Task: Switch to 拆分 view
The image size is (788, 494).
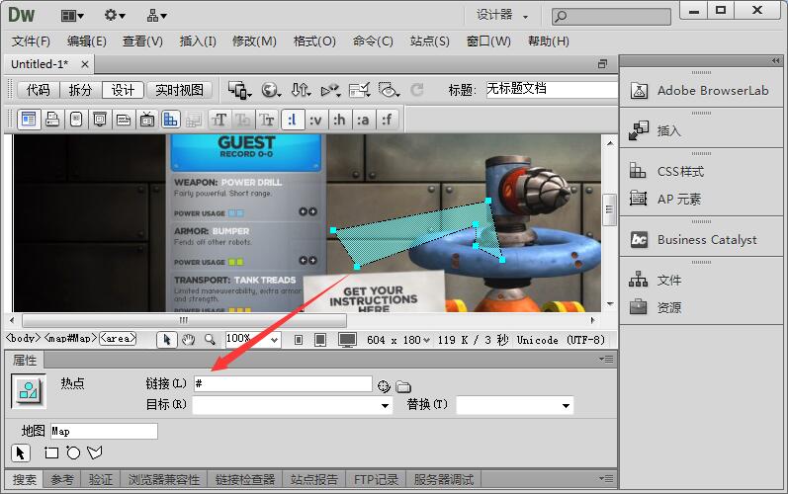Action: coord(81,90)
